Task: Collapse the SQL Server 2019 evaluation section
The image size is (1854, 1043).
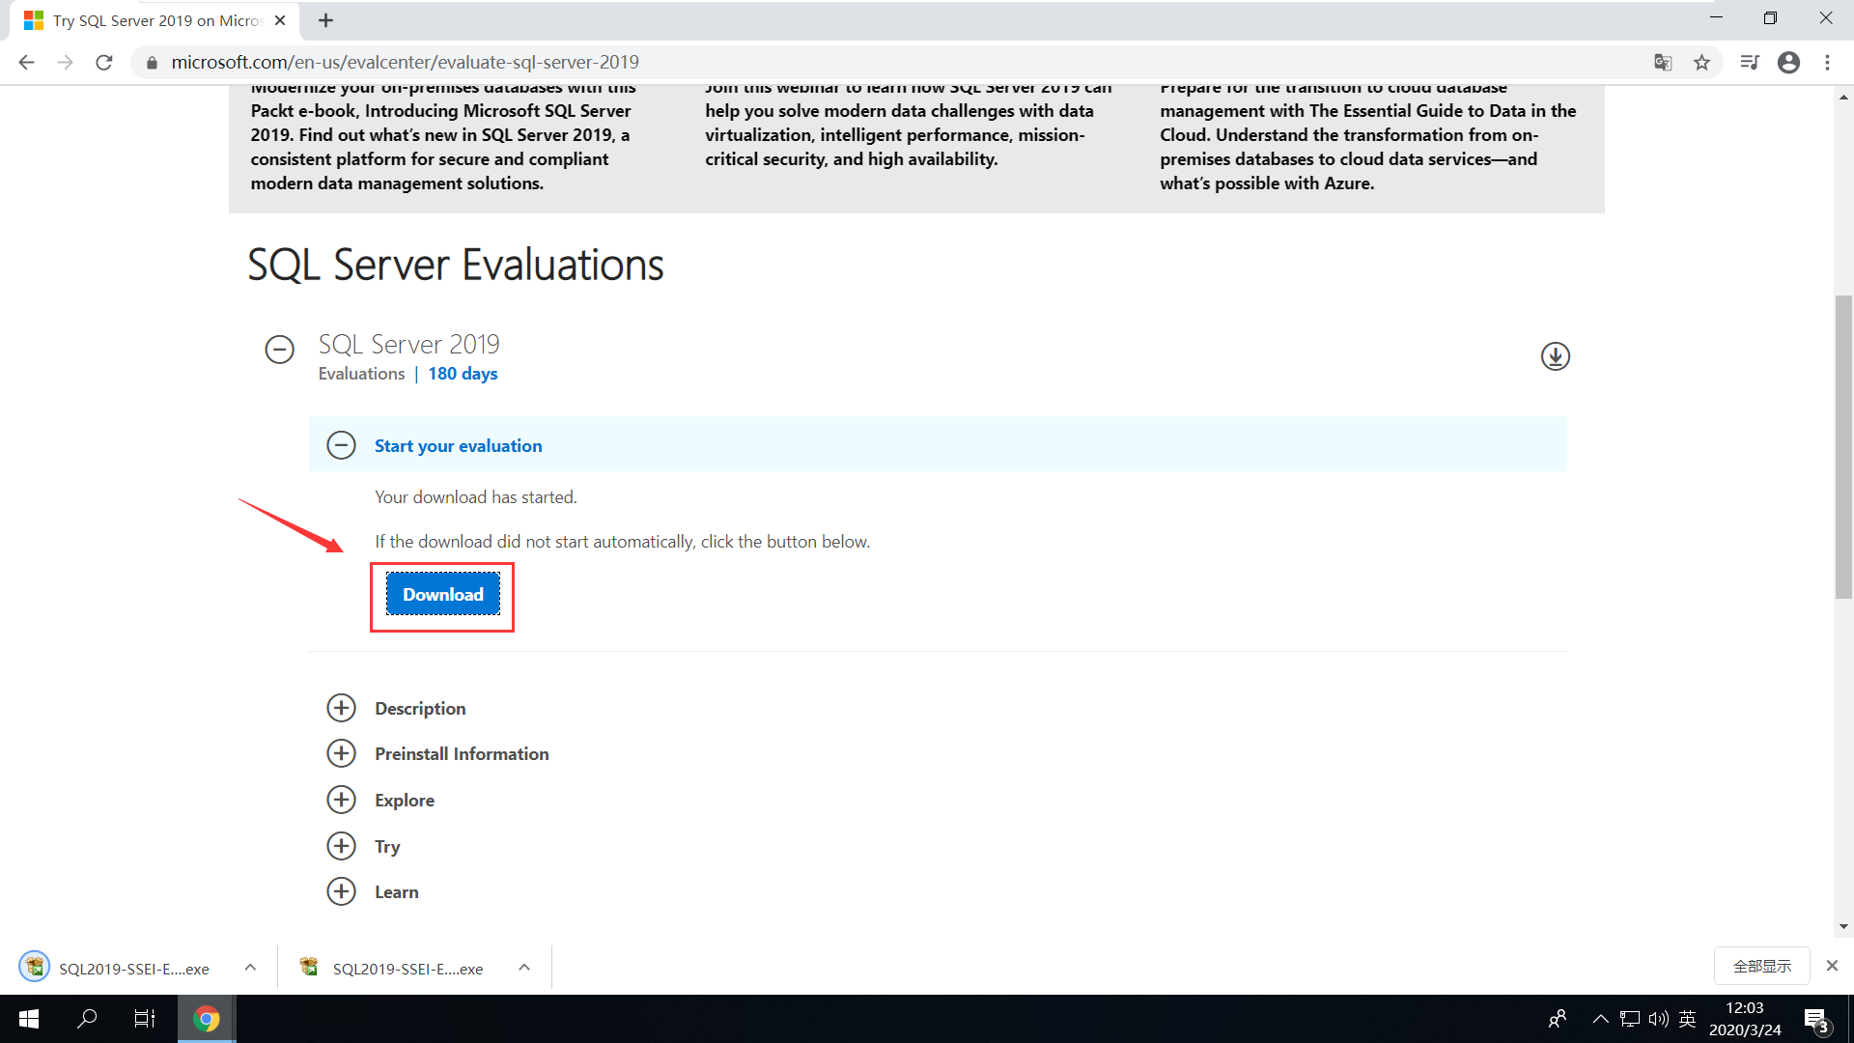Action: (x=279, y=349)
